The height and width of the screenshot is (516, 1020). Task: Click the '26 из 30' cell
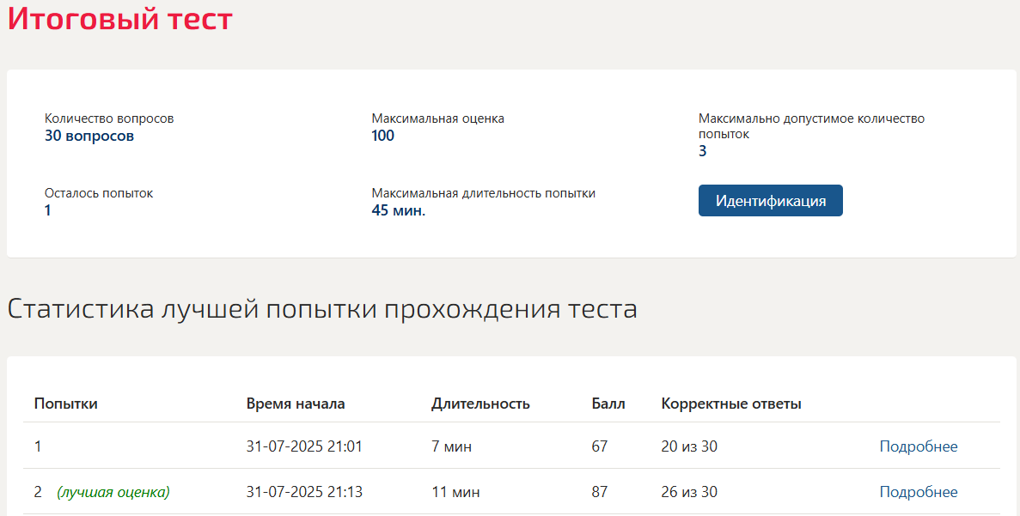point(689,492)
